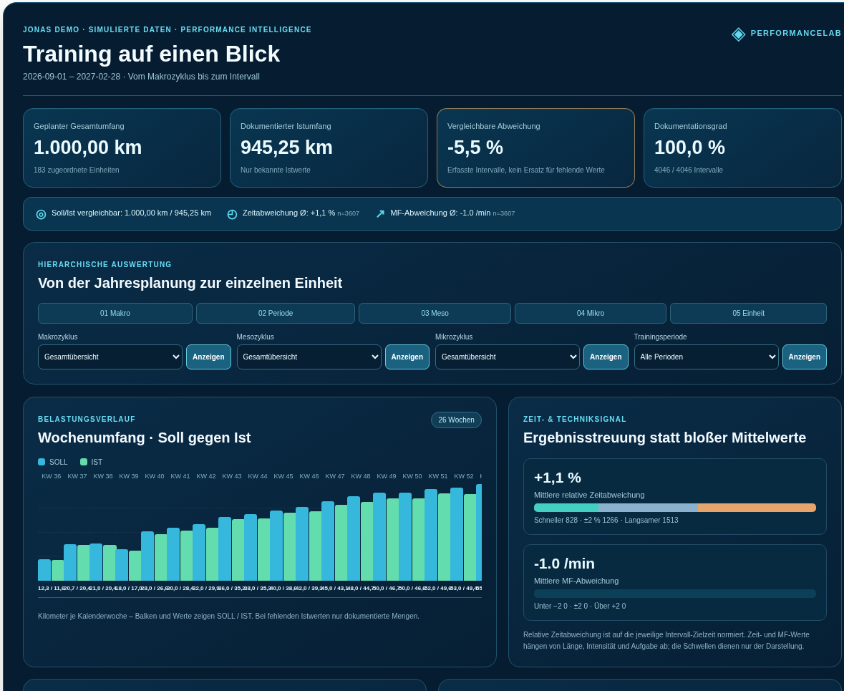The height and width of the screenshot is (691, 844).
Task: Click the KW 52 week label
Action: [463, 477]
